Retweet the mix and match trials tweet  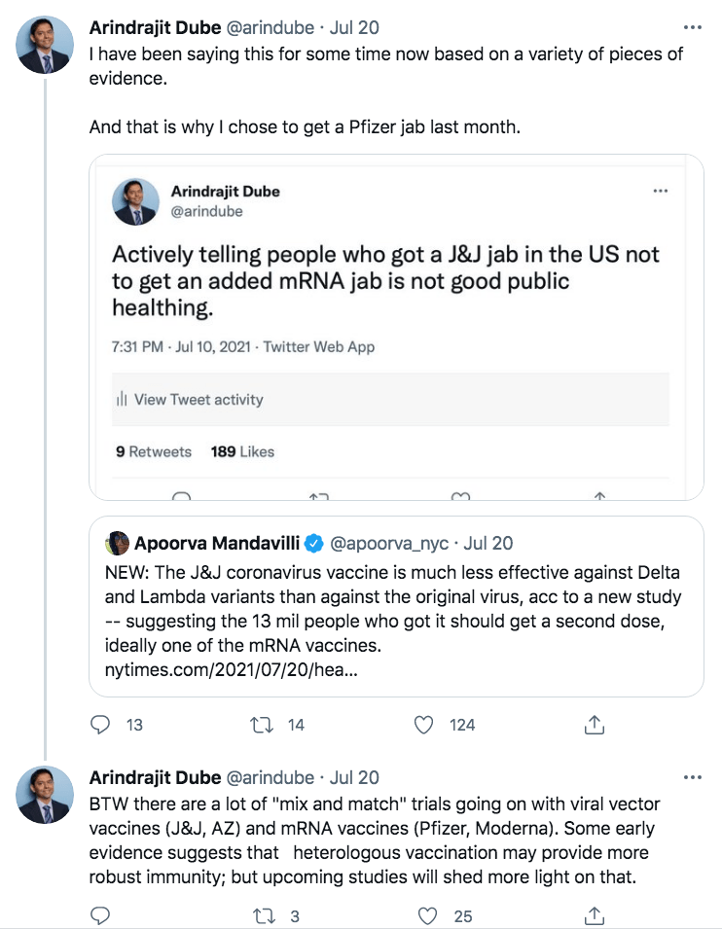263,915
